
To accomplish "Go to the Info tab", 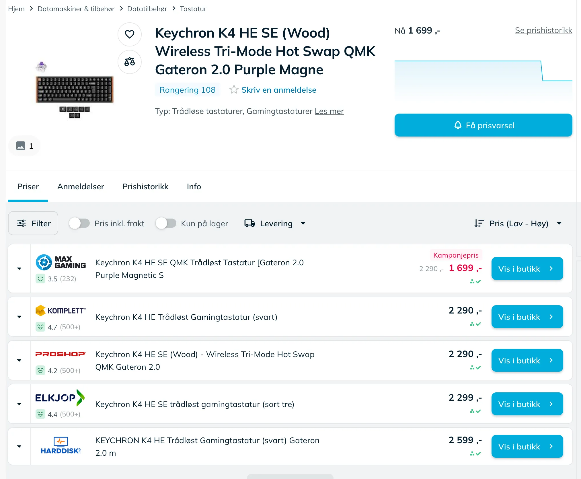I will tap(194, 187).
